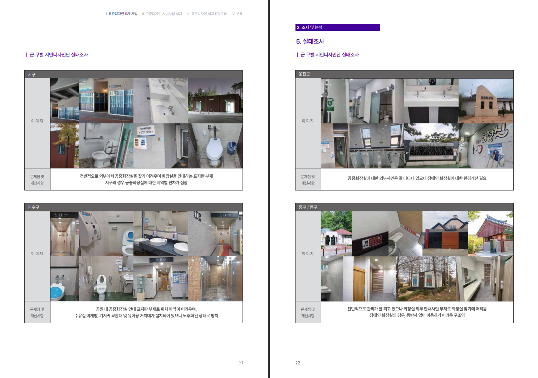Click the 연수구 table header bar
Viewport: 538px width, 378px height.
[x=133, y=207]
